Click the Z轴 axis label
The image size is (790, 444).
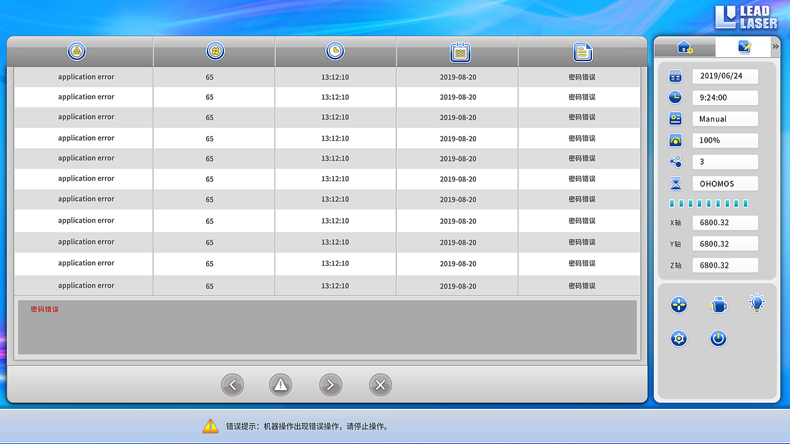676,266
